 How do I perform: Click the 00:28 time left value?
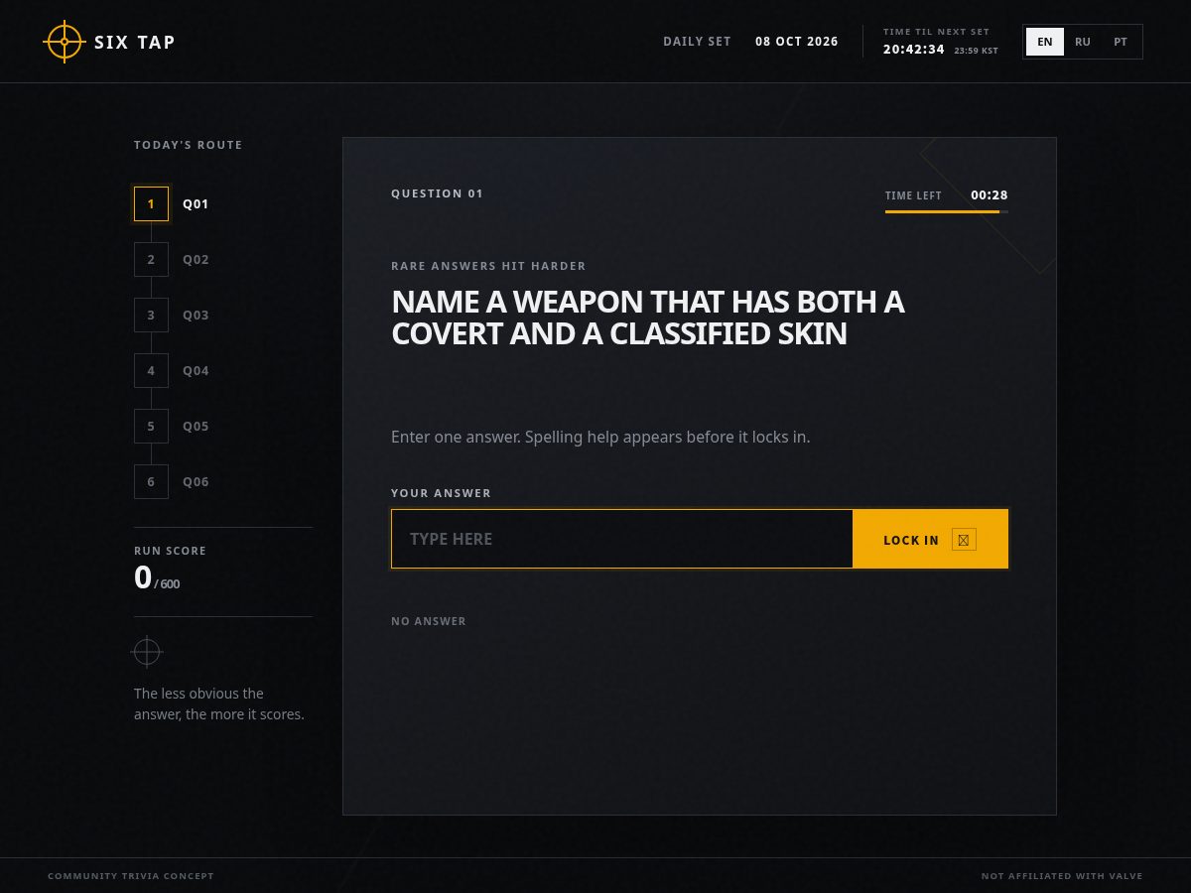(x=990, y=194)
